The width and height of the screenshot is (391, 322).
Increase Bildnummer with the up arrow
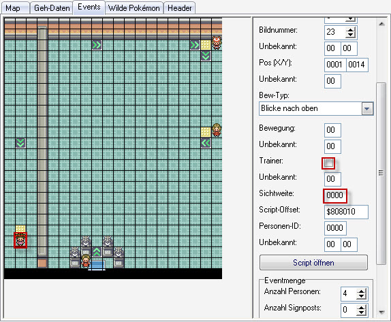(x=351, y=30)
